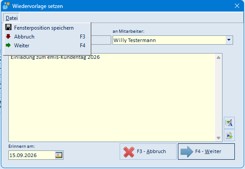The image size is (245, 169).
Task: Click the text formatting icon beside text area
Action: pos(229,123)
